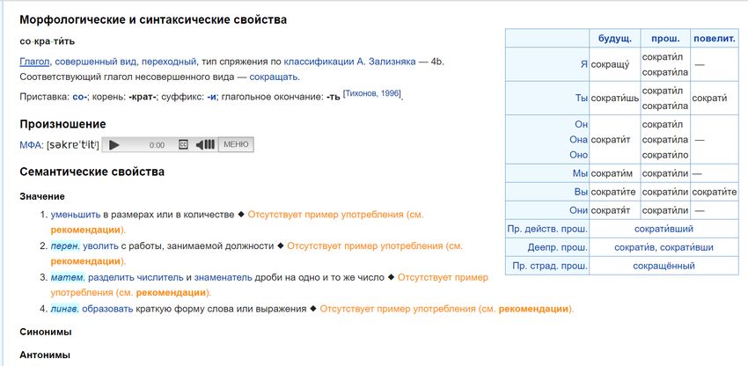Open the Деепр. прош. link
748x366 pixels.
click(x=557, y=247)
